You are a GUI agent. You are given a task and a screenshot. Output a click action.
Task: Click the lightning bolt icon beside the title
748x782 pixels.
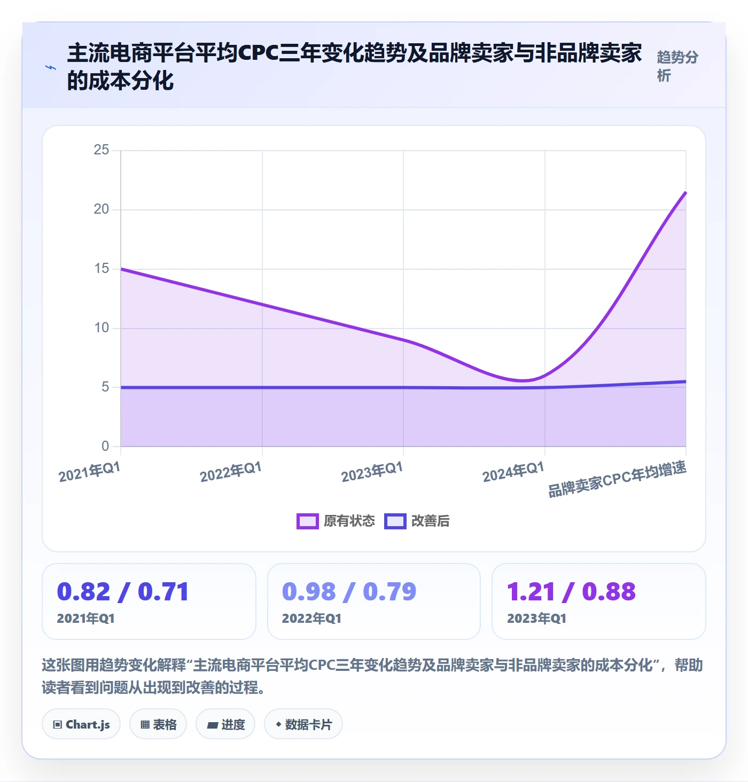(x=51, y=67)
